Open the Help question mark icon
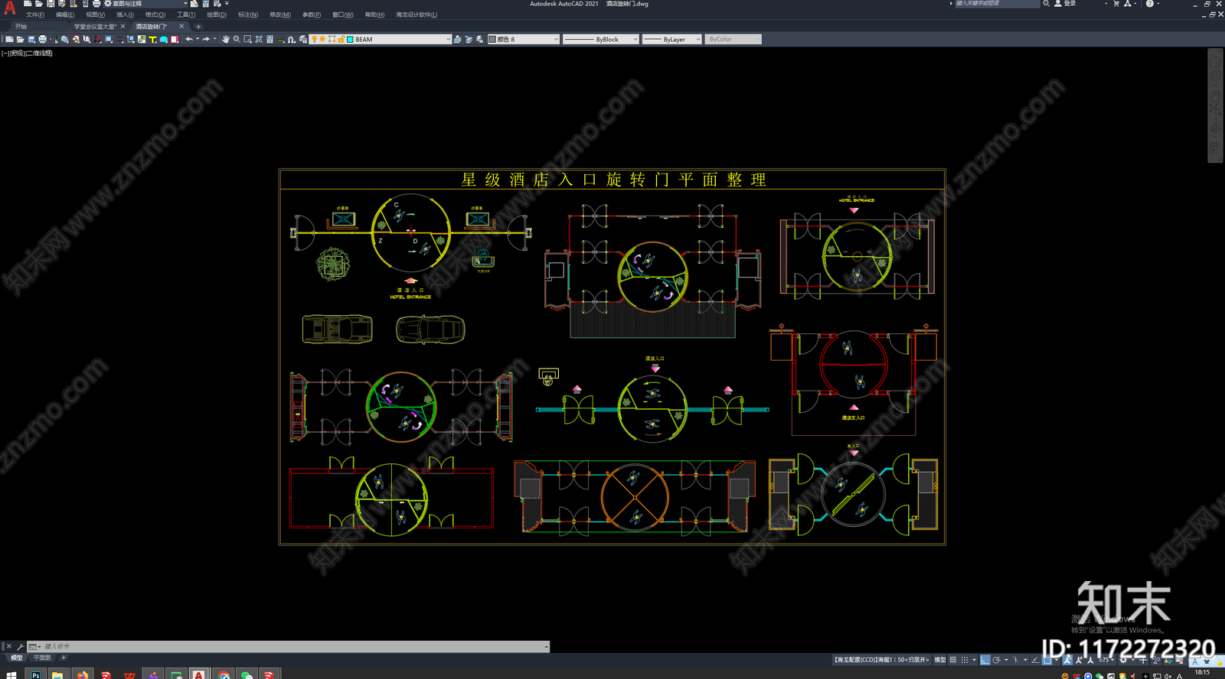The width and height of the screenshot is (1225, 679). coord(1150,4)
